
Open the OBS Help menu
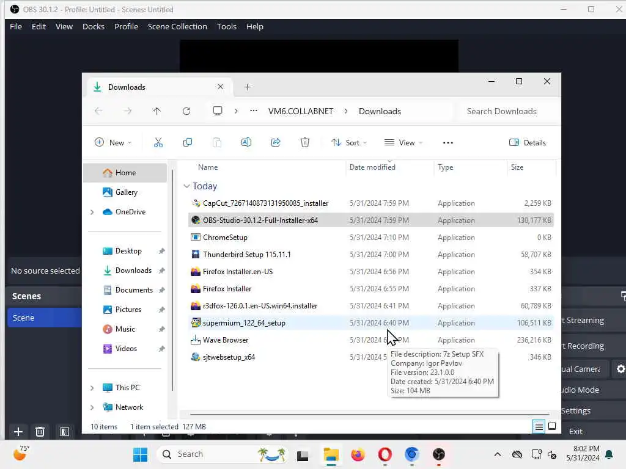tap(255, 26)
